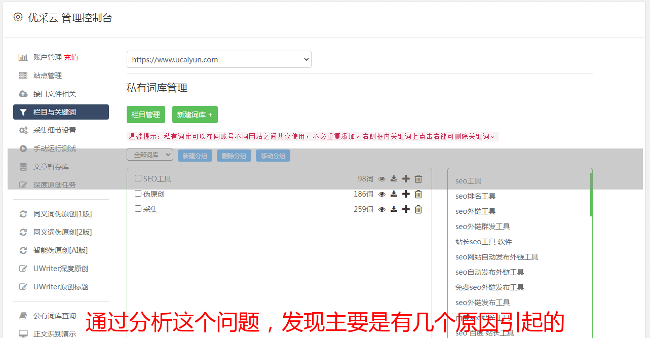Image resolution: width=650 pixels, height=338 pixels.
Task: Click the refresh icon for 同义词伪原创[1版]
Action: (x=23, y=214)
